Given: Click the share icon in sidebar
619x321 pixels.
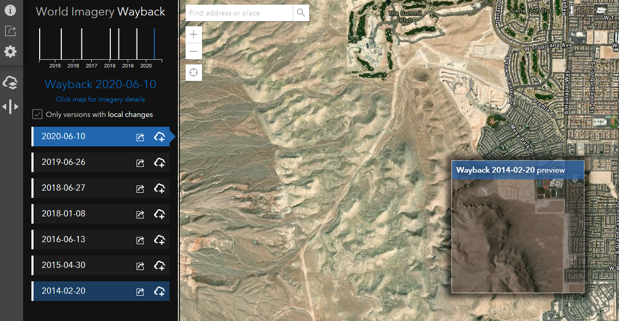Looking at the screenshot, I should click(10, 31).
